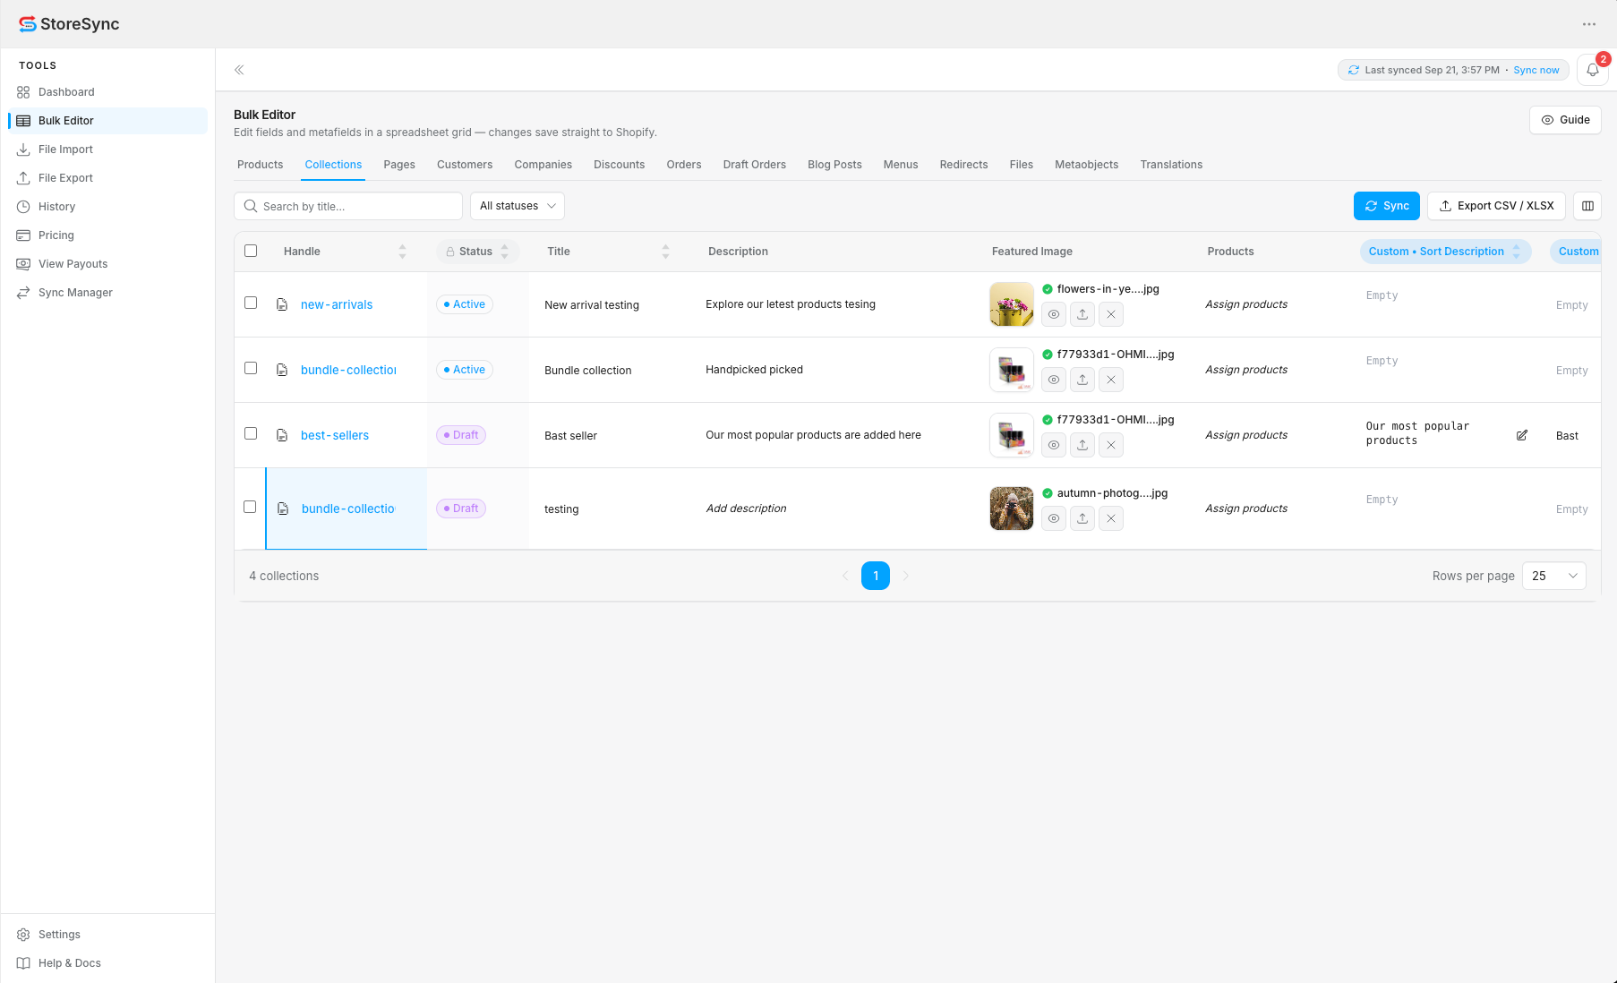Image resolution: width=1617 pixels, height=983 pixels.
Task: Preview image for testing row
Action: coord(1054,518)
